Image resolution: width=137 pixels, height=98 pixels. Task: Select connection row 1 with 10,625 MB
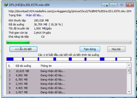67,71
